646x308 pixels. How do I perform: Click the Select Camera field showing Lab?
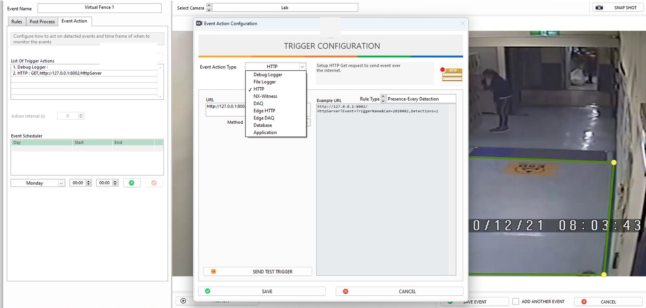[285, 8]
